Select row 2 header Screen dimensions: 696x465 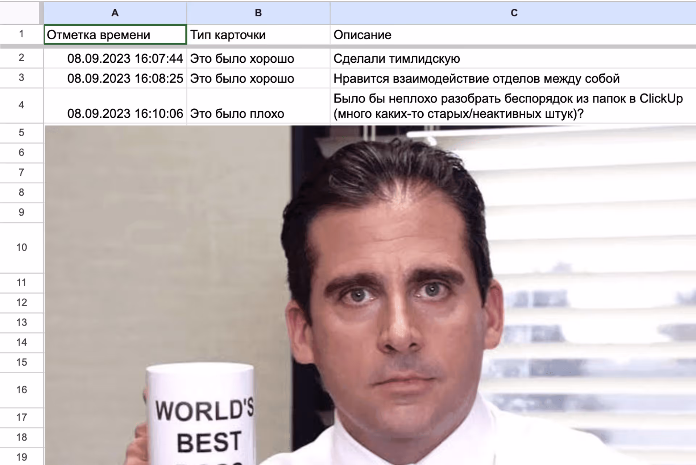point(21,58)
